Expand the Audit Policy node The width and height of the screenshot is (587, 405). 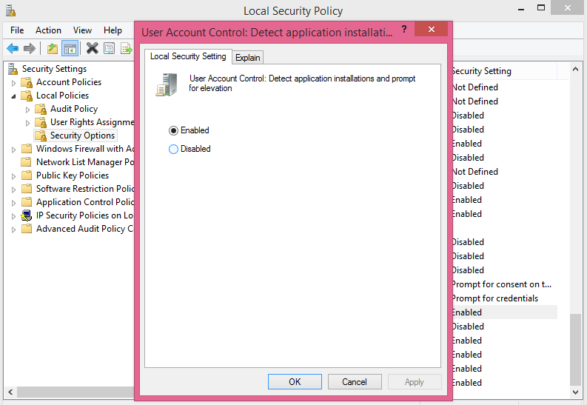tap(28, 110)
